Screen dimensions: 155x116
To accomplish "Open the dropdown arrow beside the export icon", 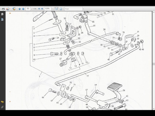I will (10, 9).
